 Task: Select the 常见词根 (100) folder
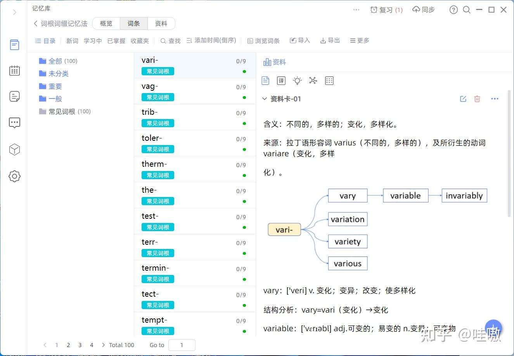click(x=65, y=111)
